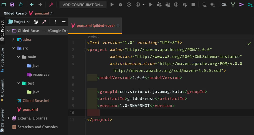The height and width of the screenshot is (135, 254).
Task: Navigate forward with the right arrow
Action: pyautogui.click(x=40, y=4)
